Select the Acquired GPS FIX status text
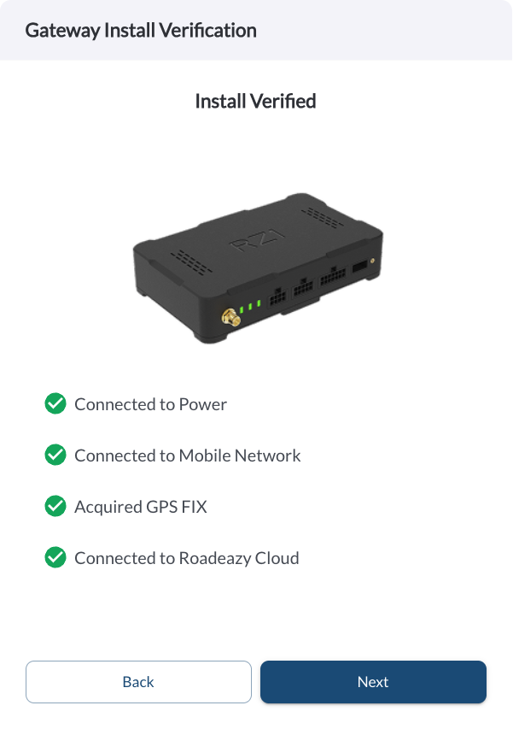The height and width of the screenshot is (729, 513). point(141,507)
